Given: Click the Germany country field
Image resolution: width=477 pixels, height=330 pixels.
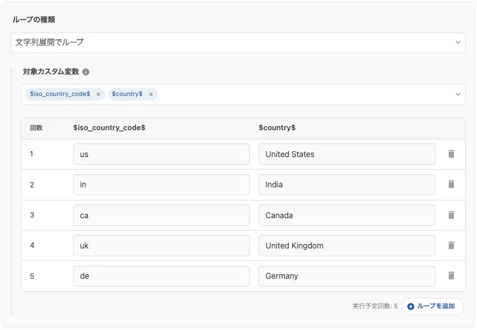Looking at the screenshot, I should [347, 276].
